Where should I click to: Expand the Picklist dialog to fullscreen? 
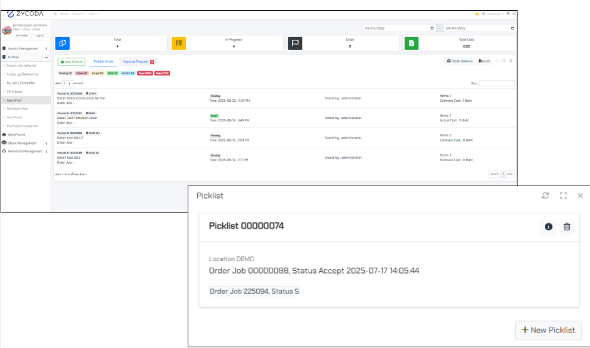coord(563,196)
